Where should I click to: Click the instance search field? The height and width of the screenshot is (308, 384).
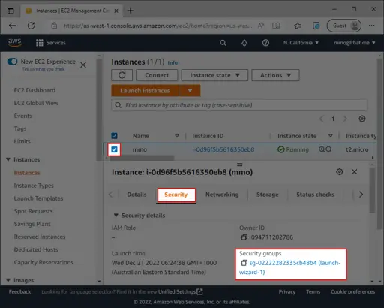pyautogui.click(x=239, y=105)
